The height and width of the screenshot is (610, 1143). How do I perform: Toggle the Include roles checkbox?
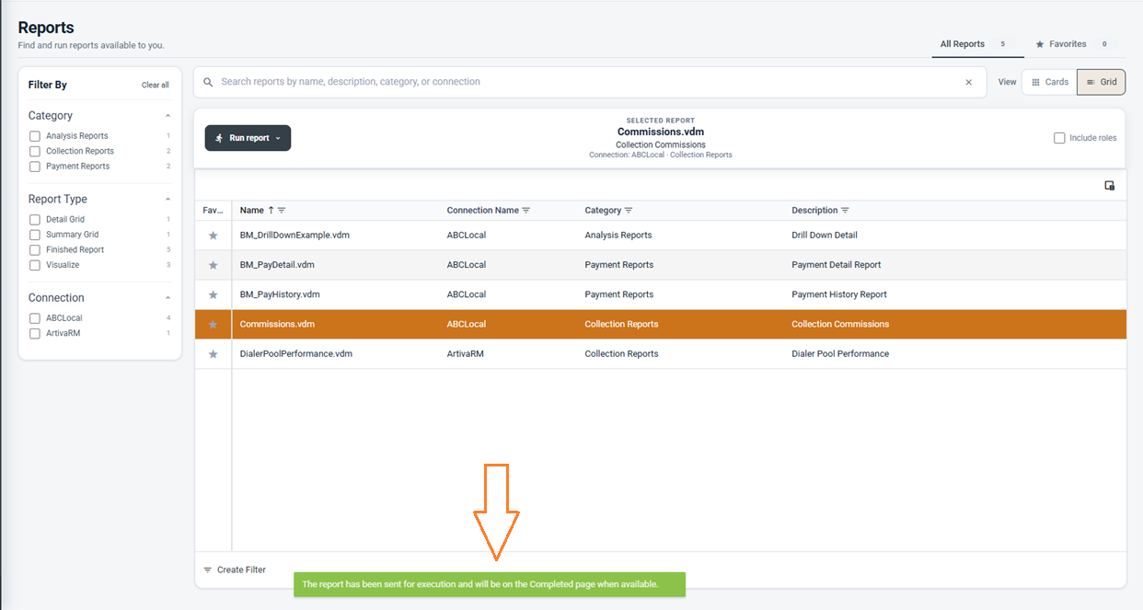tap(1059, 138)
